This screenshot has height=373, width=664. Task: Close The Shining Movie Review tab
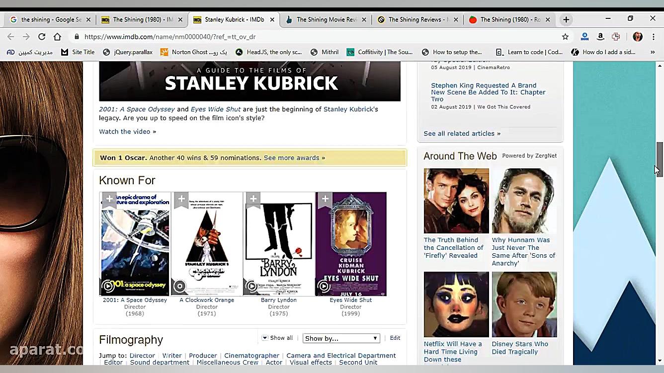pyautogui.click(x=364, y=20)
